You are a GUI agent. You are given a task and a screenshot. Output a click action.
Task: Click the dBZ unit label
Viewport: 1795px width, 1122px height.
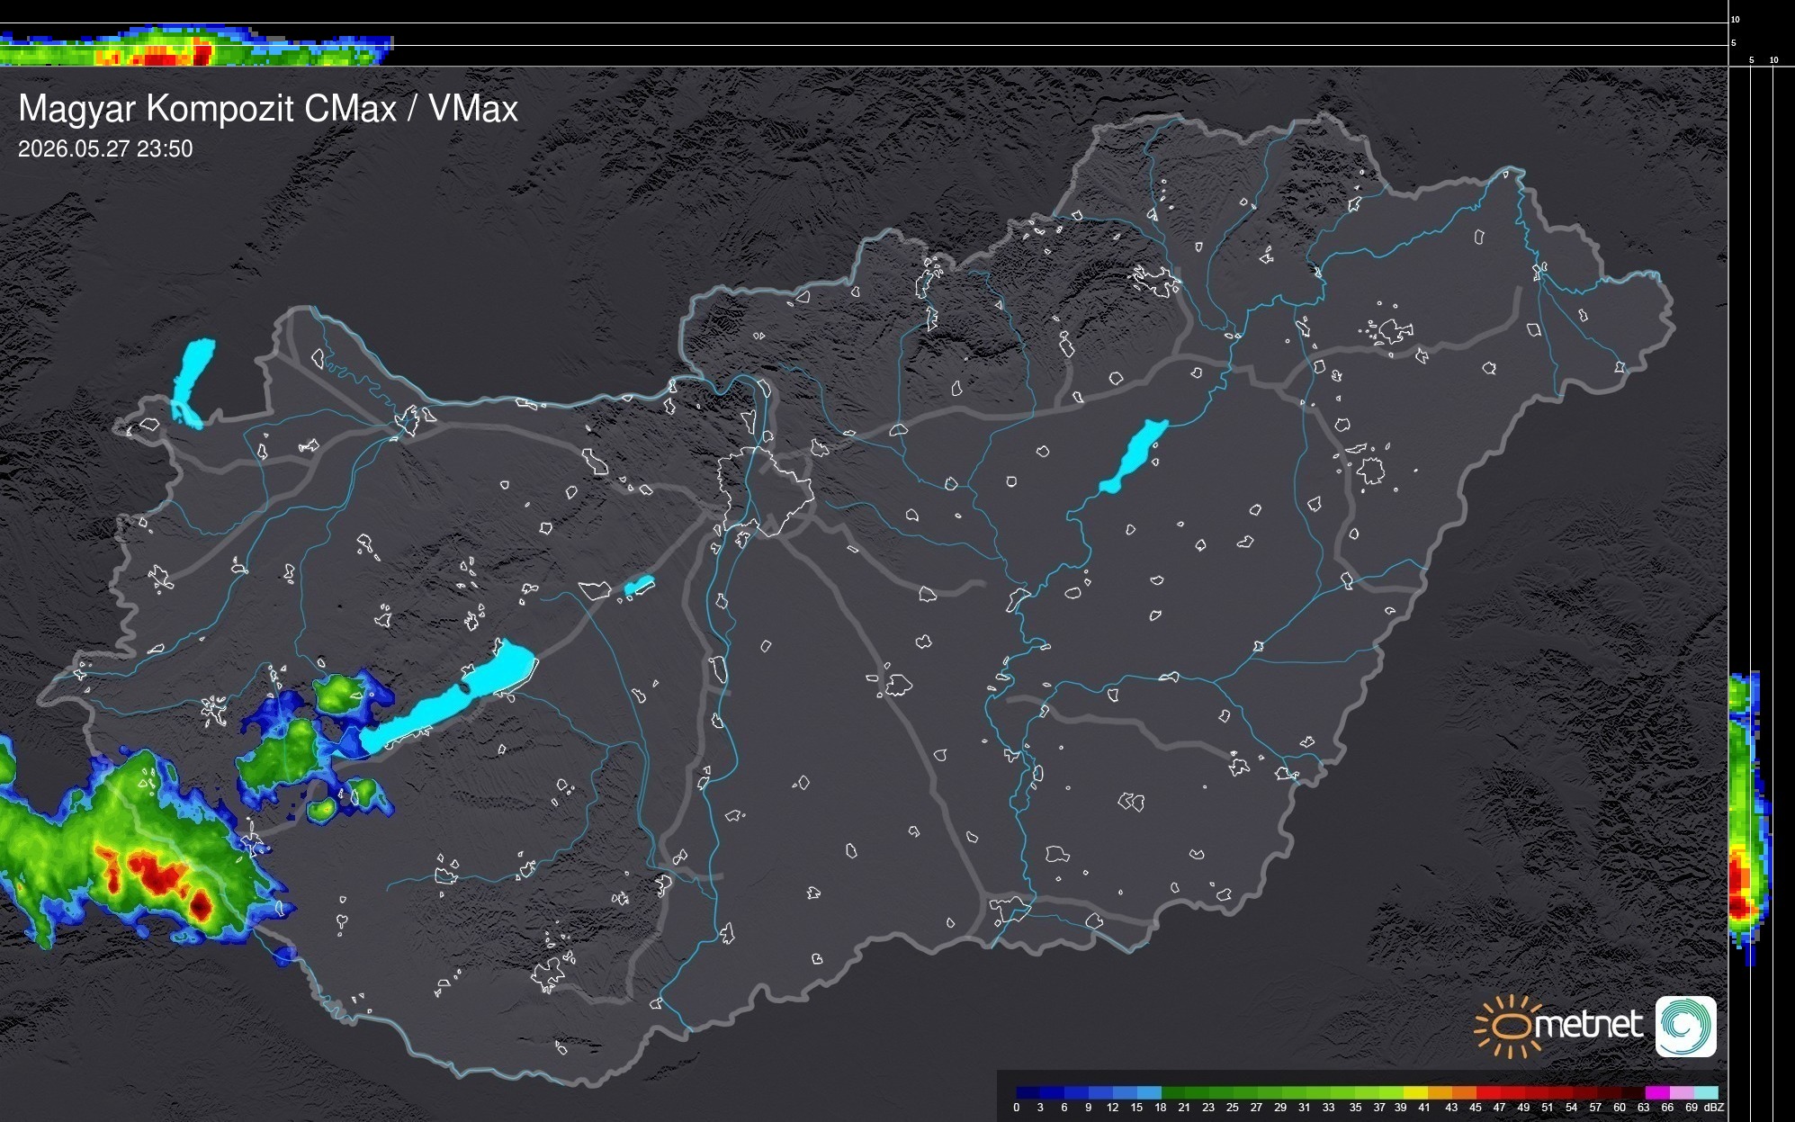tap(1714, 1108)
